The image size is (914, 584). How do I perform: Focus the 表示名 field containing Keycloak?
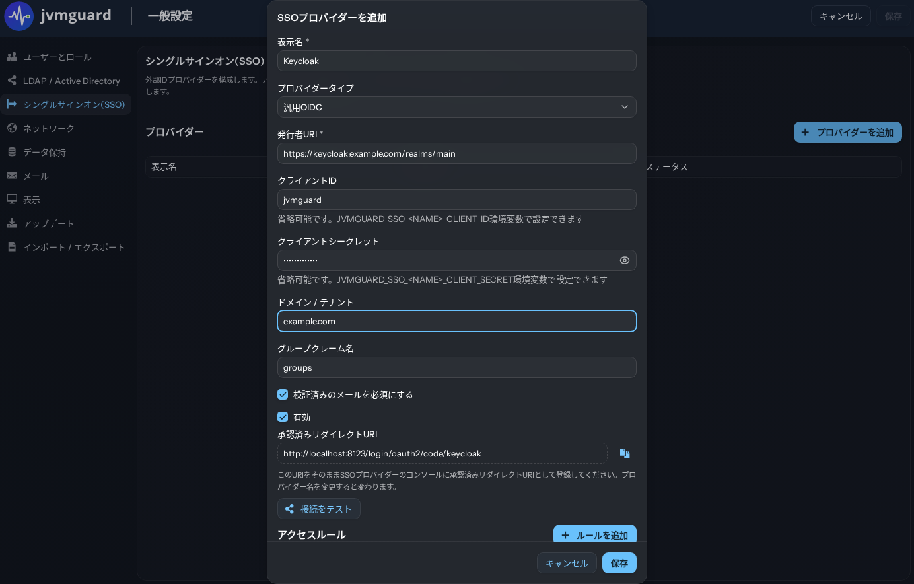coord(457,61)
